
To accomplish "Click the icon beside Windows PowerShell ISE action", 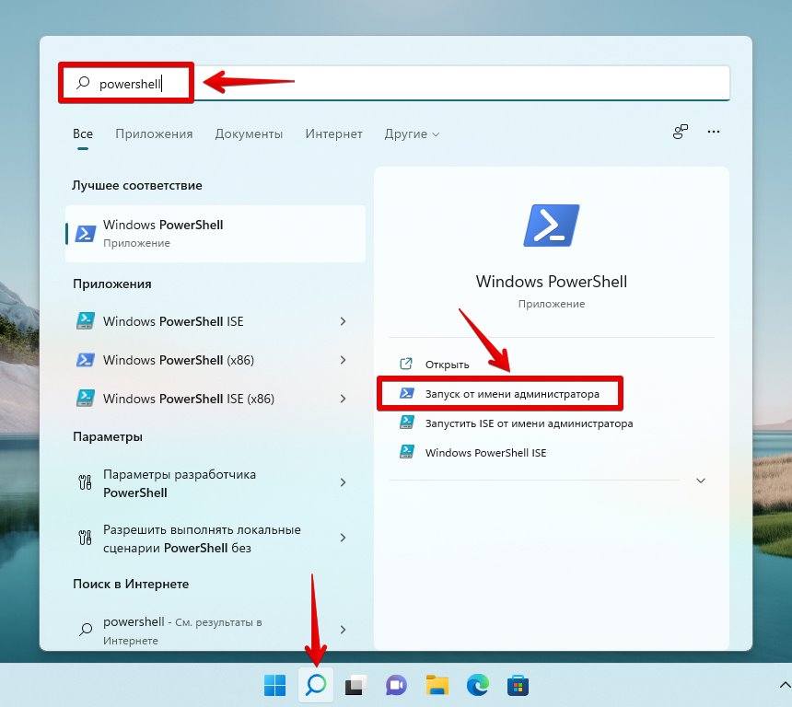I will click(407, 452).
